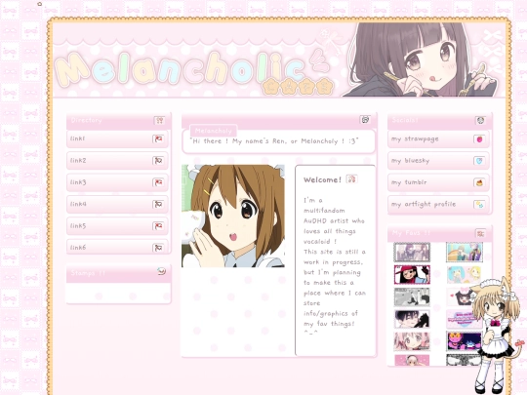
Task: Click the Melancholy name tab
Action: (x=214, y=131)
